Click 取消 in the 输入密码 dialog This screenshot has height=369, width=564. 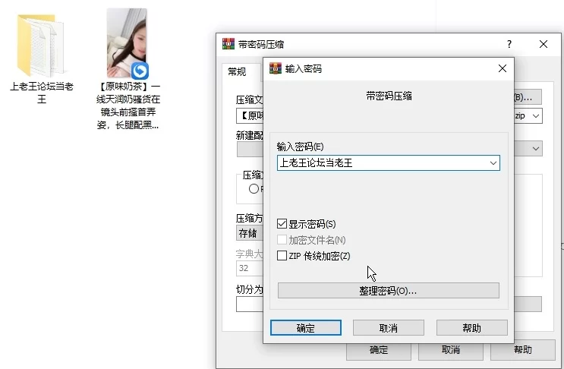[389, 328]
